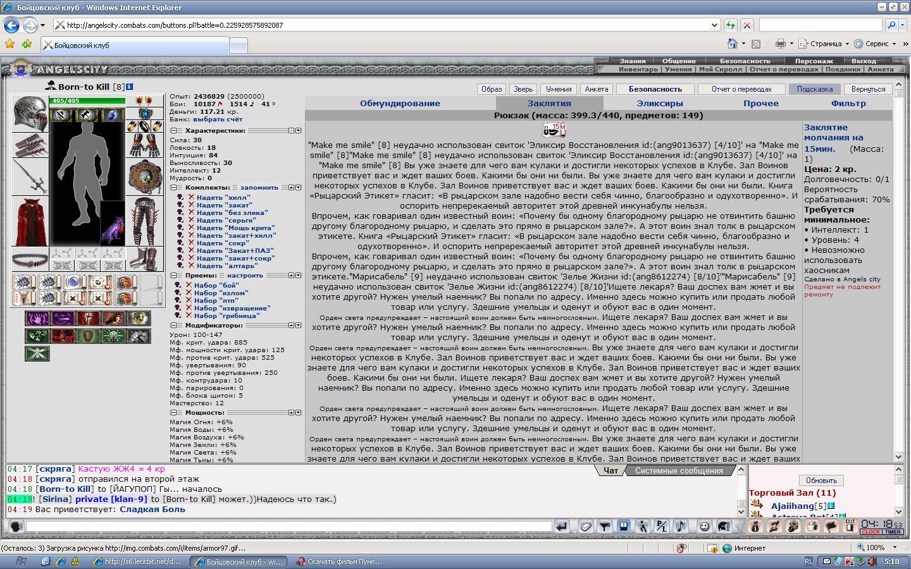Click the money bag icon
This screenshot has height=569, width=911.
click(754, 526)
